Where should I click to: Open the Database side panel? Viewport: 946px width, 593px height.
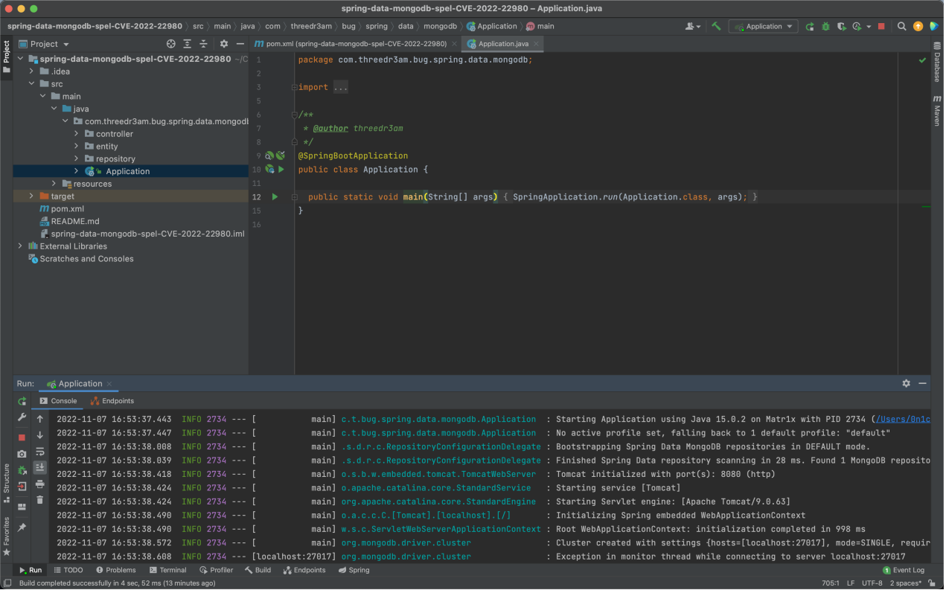(938, 62)
